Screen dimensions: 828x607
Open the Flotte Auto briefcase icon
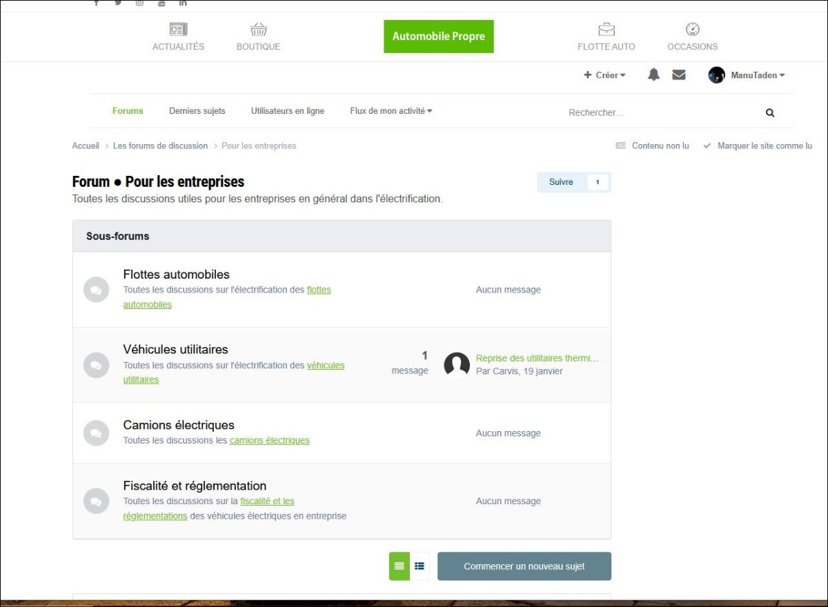(606, 30)
